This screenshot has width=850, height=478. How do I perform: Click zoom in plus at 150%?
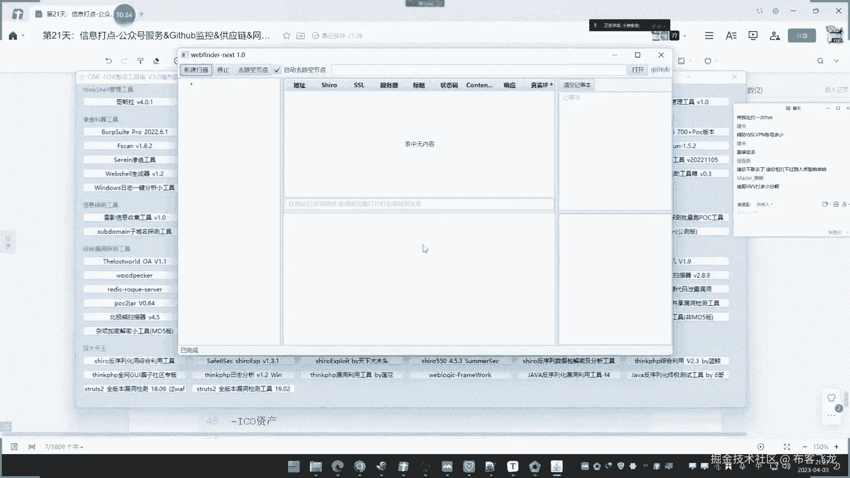coord(836,447)
